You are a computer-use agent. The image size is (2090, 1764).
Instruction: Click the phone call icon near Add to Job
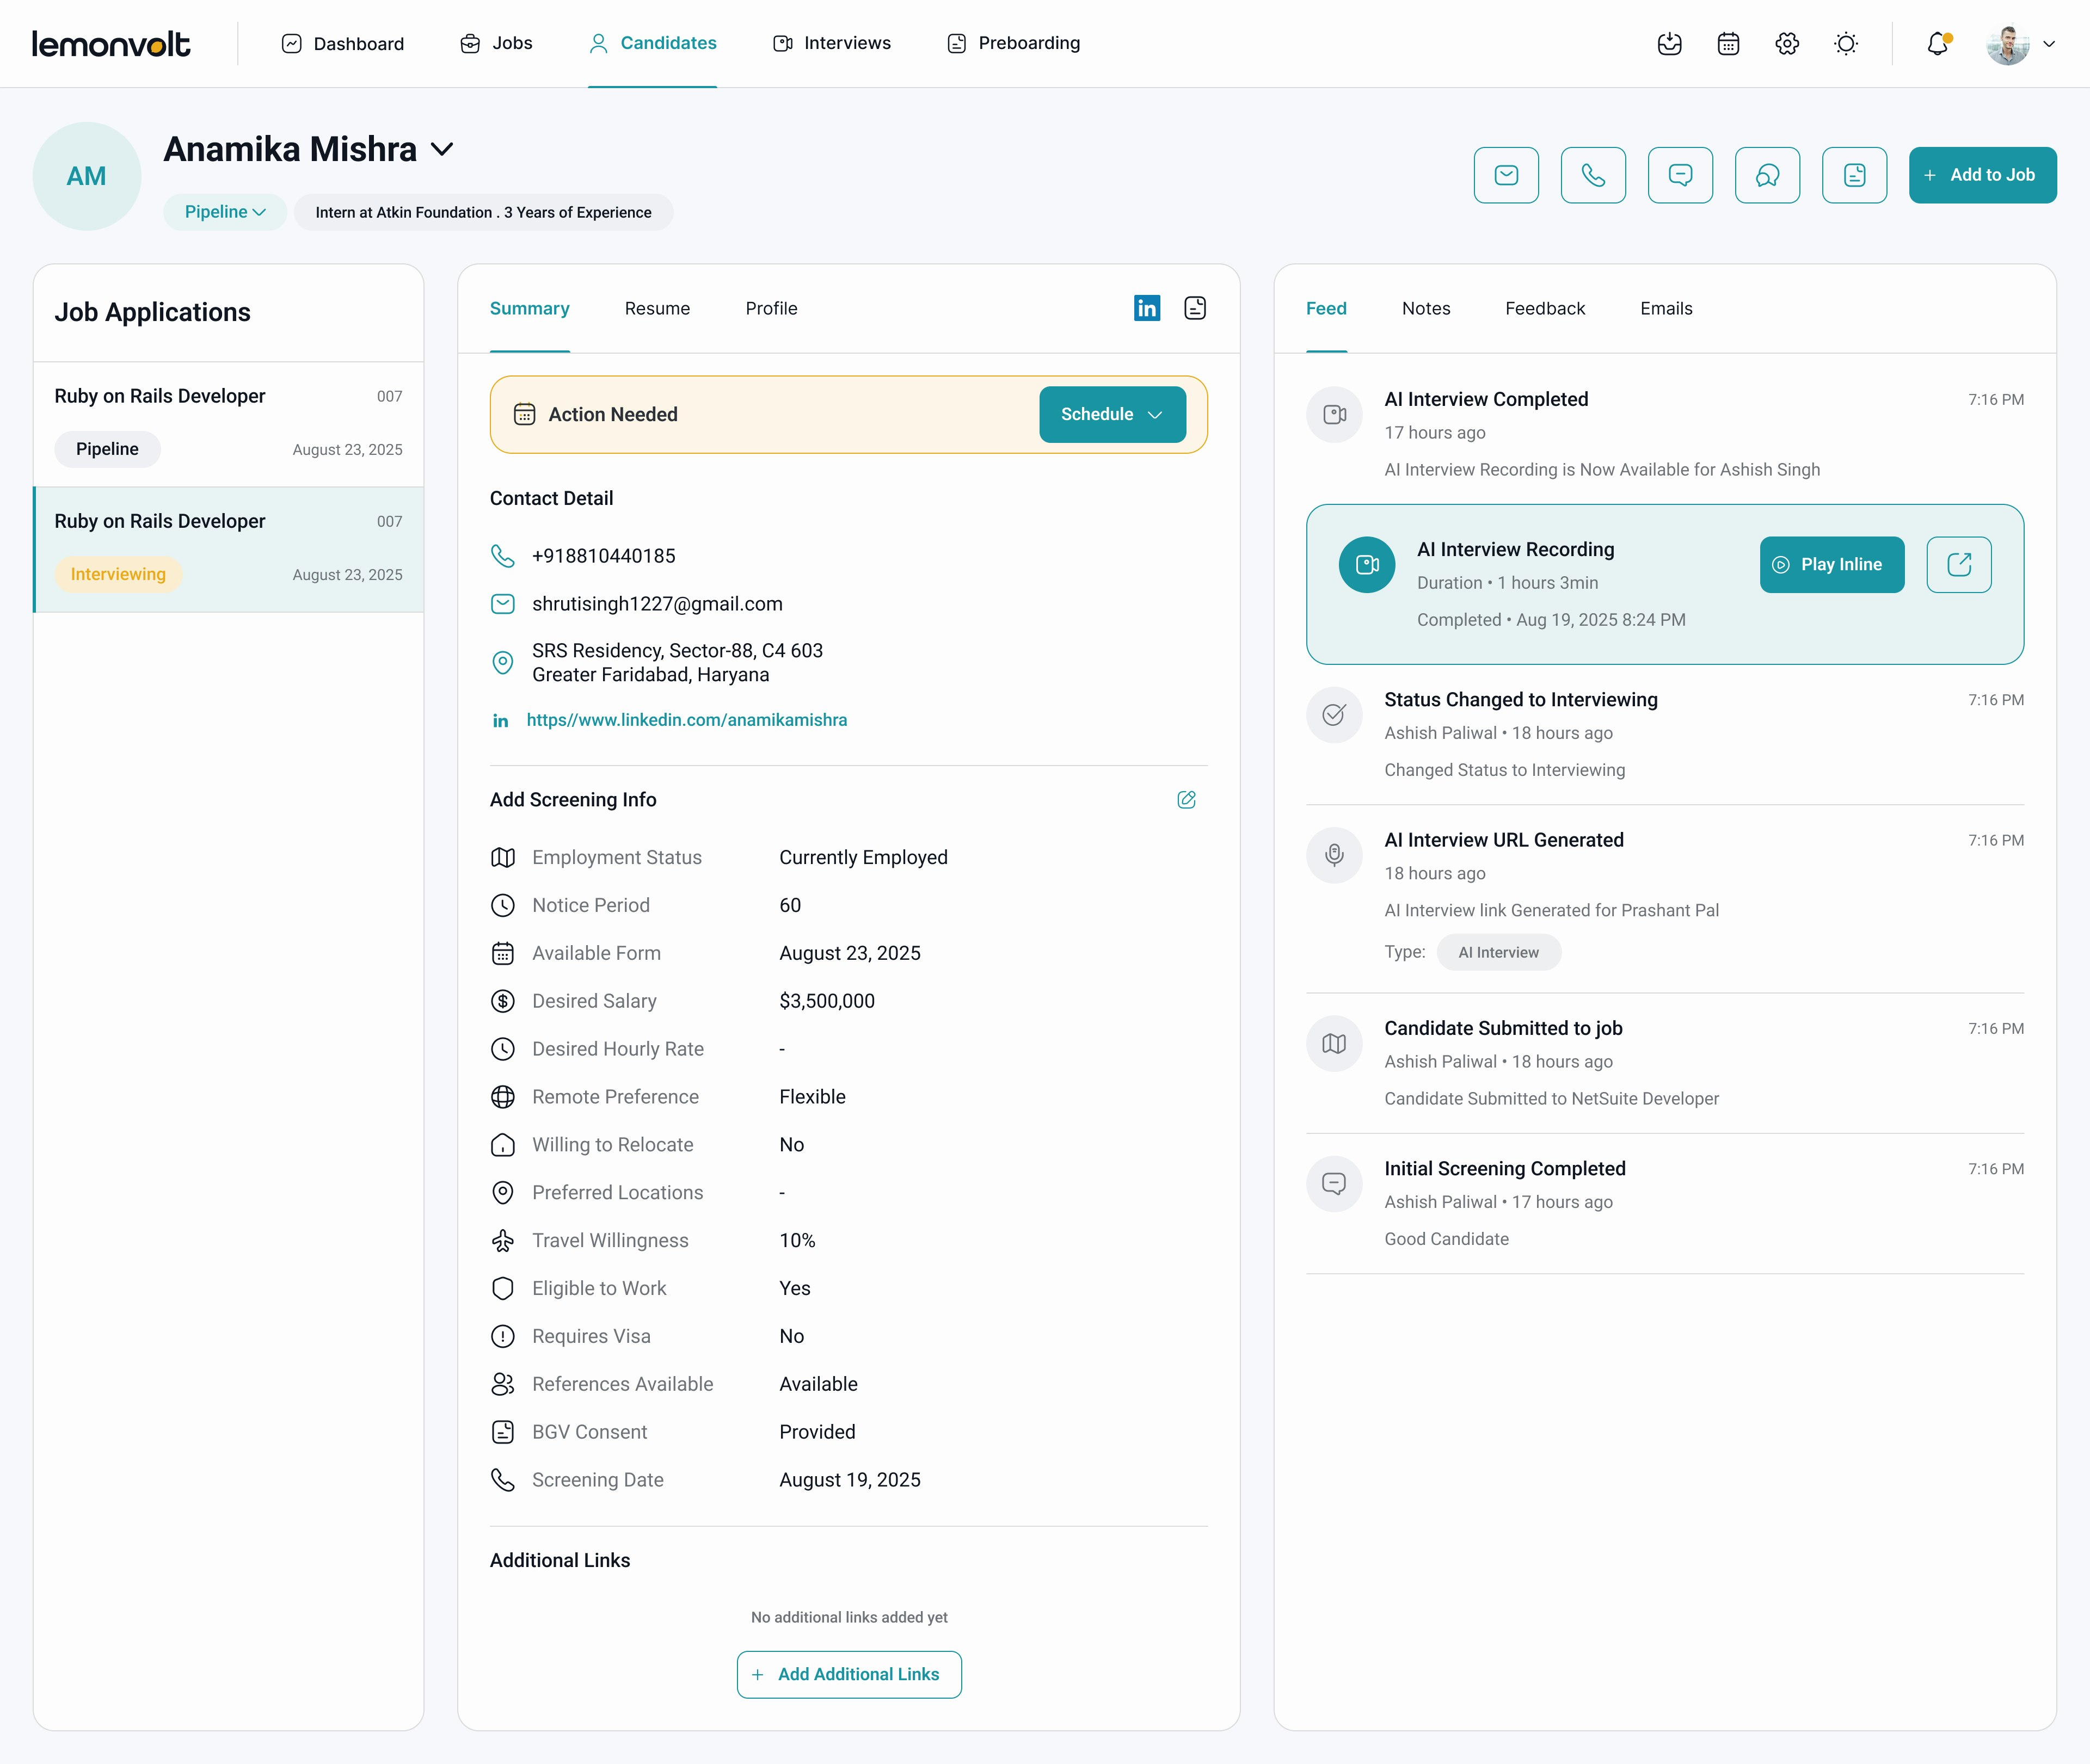(1594, 175)
